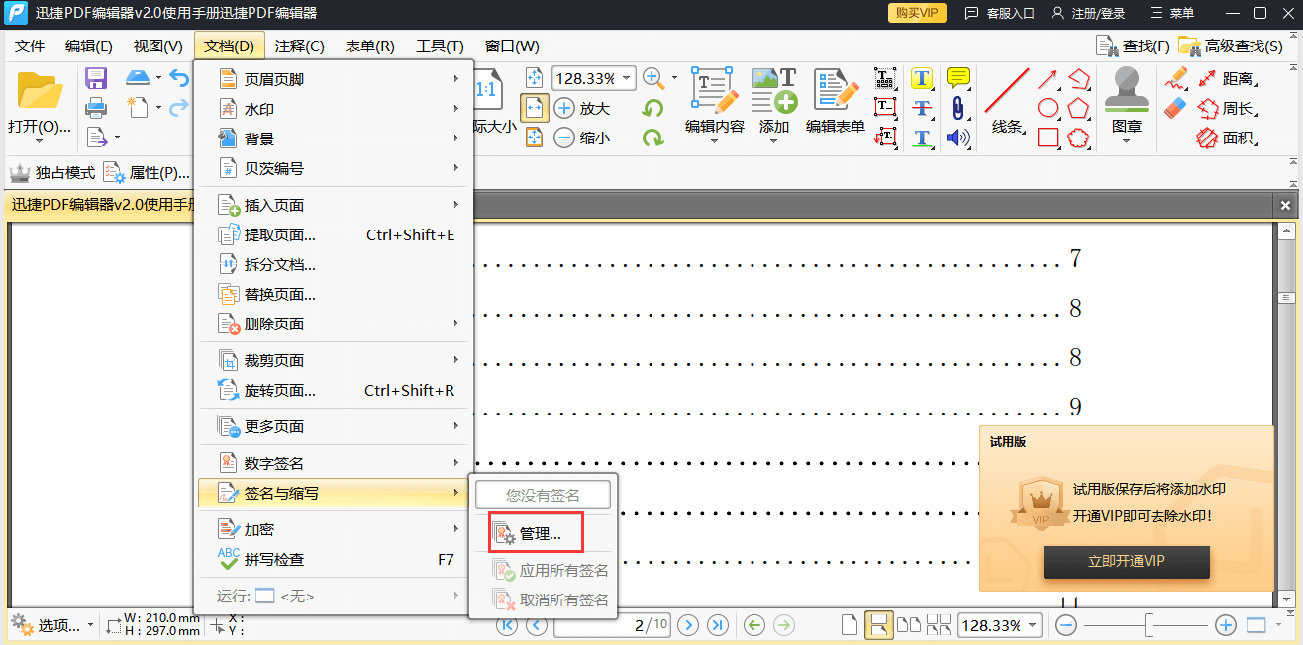Click the vertical scrollbar thumb
The width and height of the screenshot is (1303, 645).
click(1286, 298)
